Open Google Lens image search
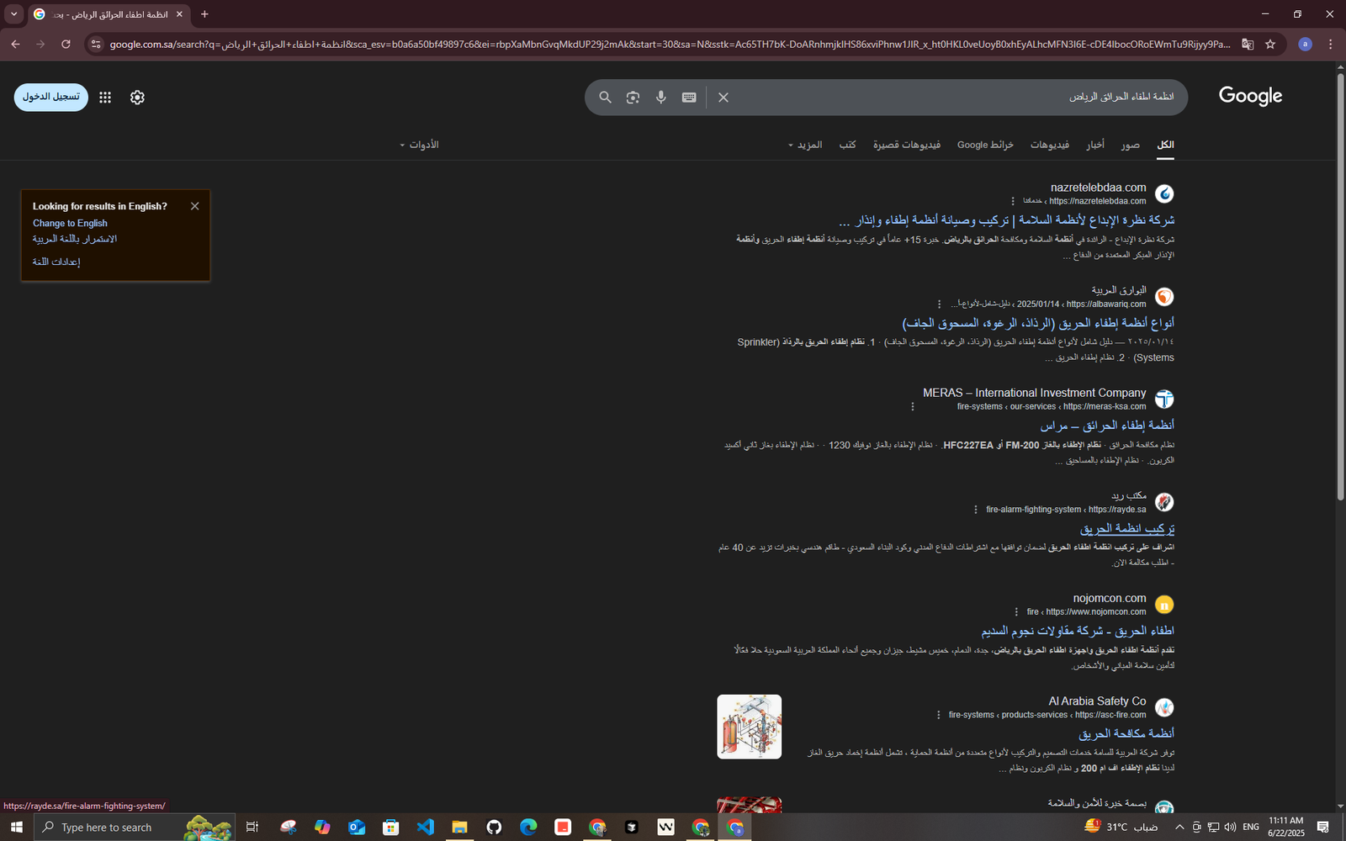Screen dimensions: 1346x841 633,98
